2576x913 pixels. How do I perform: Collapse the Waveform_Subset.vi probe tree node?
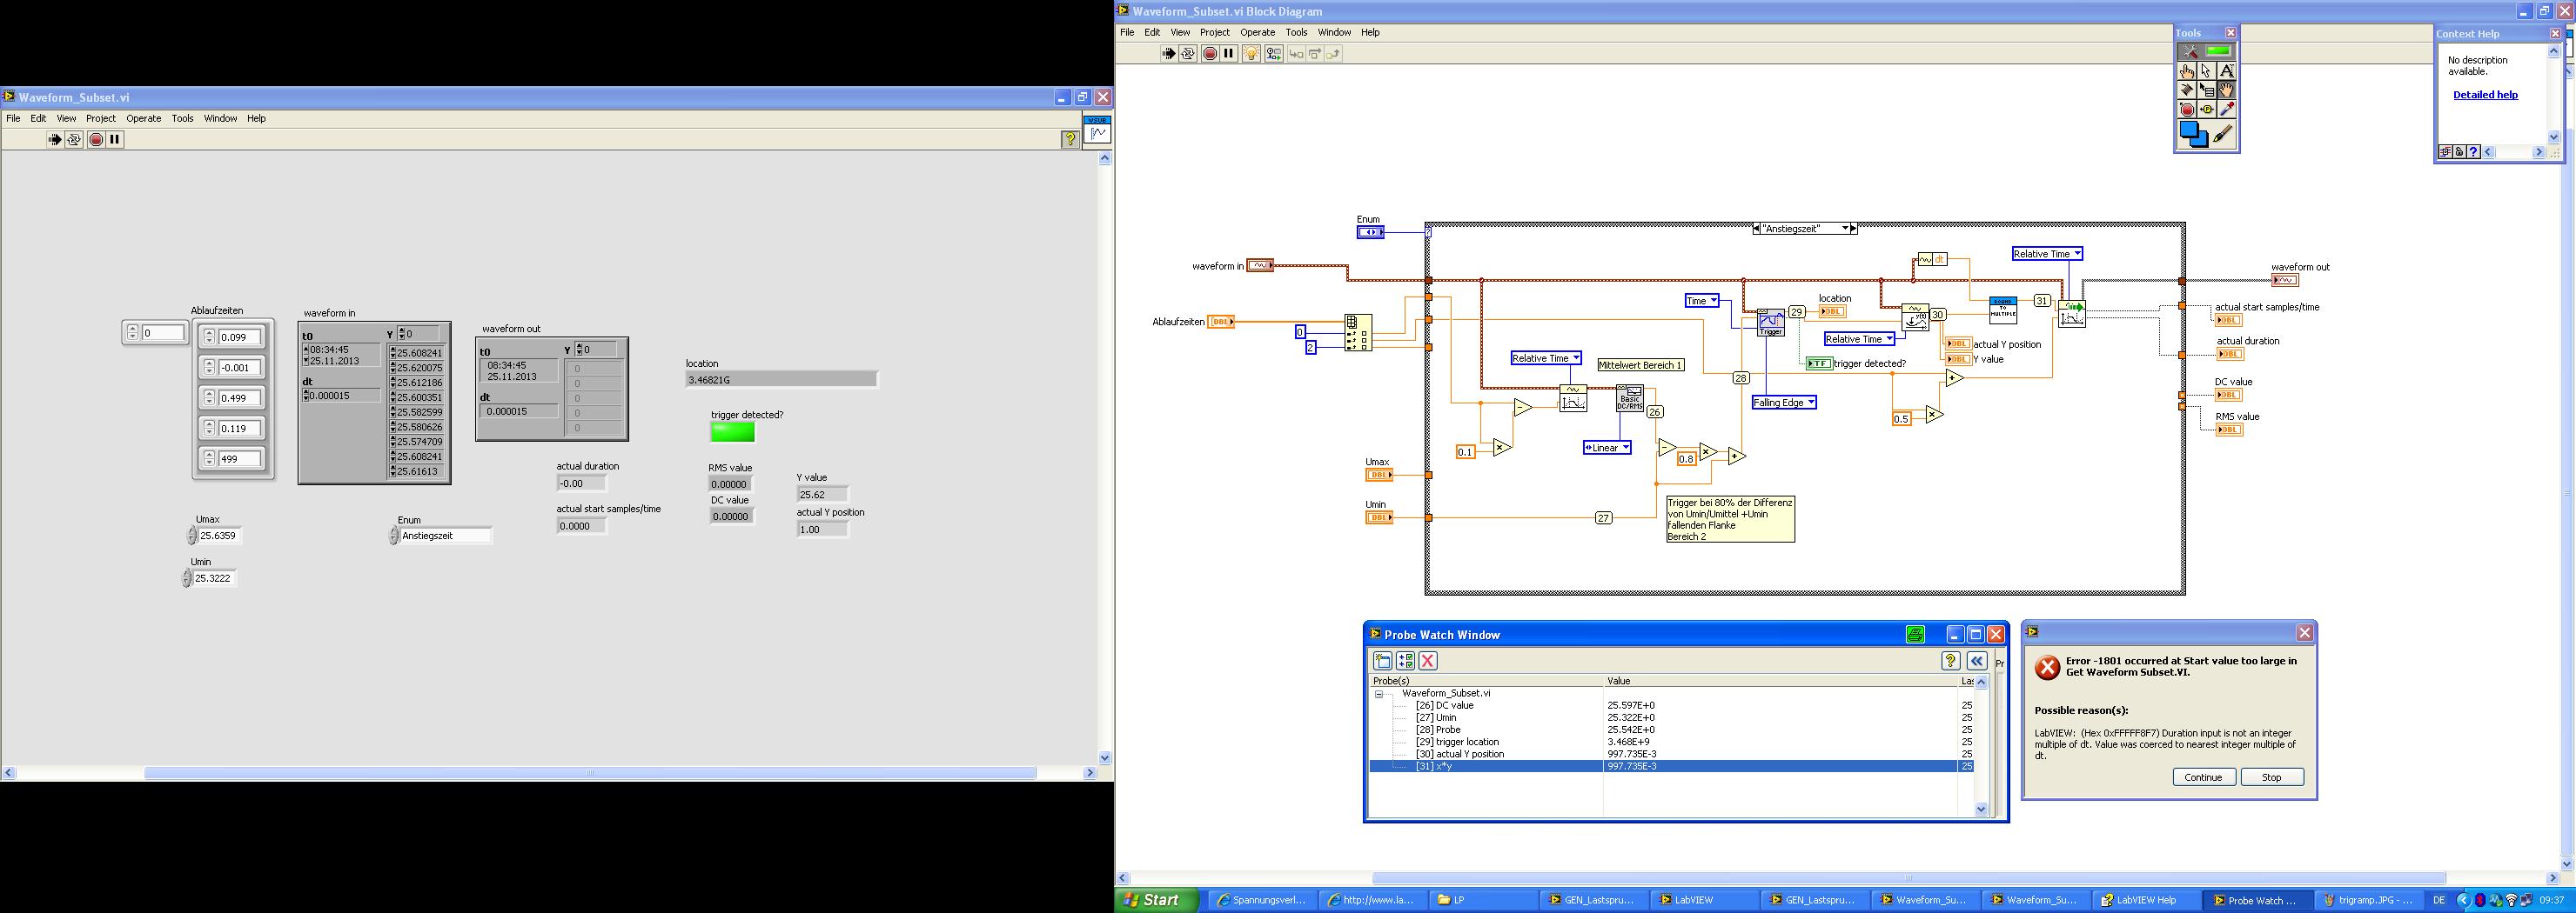(x=1378, y=693)
